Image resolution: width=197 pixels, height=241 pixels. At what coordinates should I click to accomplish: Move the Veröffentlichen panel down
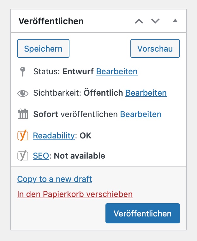pos(155,21)
